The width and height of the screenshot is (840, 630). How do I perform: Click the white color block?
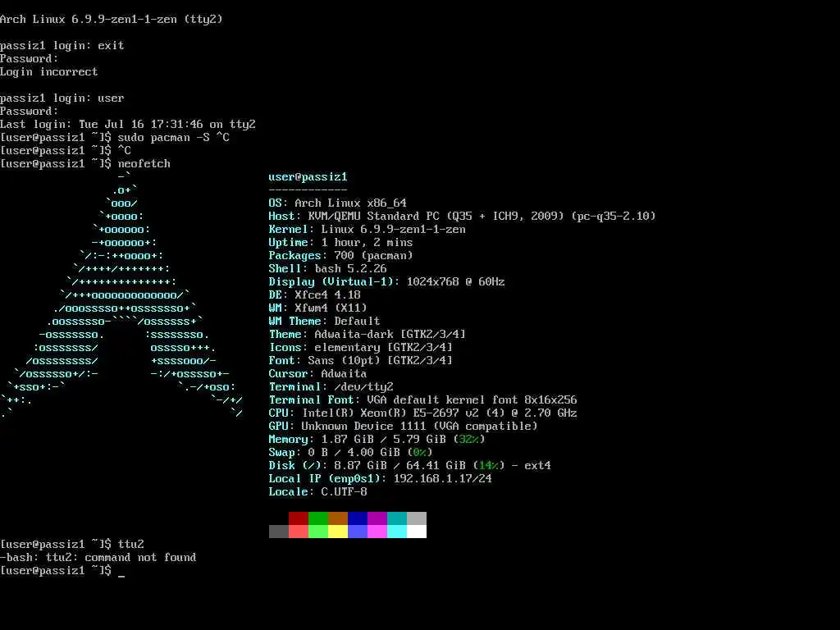point(417,532)
